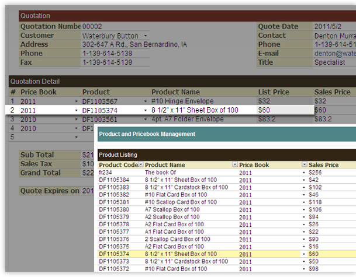Click the Contact value Denton Murray
This screenshot has height=277, width=356.
point(334,36)
